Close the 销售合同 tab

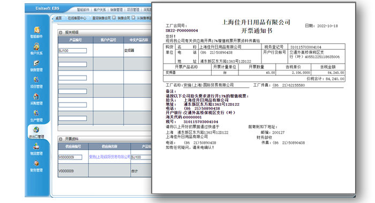pyautogui.click(x=133, y=18)
